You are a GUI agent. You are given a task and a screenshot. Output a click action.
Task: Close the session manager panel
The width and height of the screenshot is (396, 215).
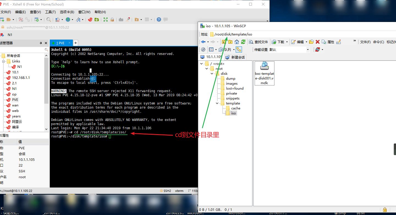46,43
